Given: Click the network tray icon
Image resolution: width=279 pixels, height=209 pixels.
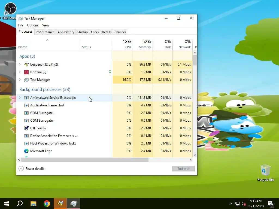Looking at the screenshot, I should pyautogui.click(x=237, y=204).
